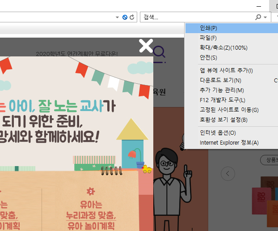Choose 앱 뷰에 사이트 추가(I)

[x=232, y=70]
